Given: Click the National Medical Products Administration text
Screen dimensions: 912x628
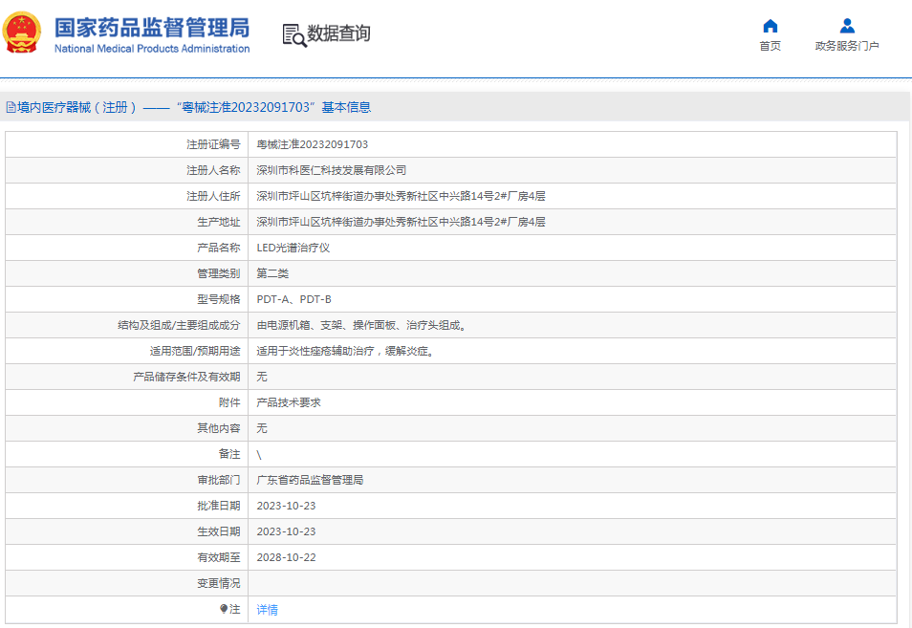Looking at the screenshot, I should (152, 49).
